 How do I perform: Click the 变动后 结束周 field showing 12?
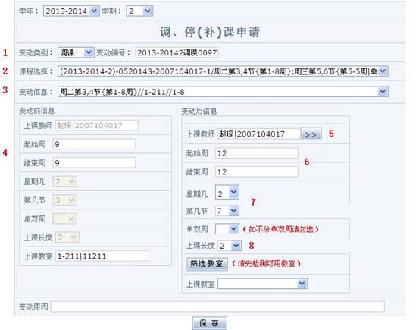(257, 171)
